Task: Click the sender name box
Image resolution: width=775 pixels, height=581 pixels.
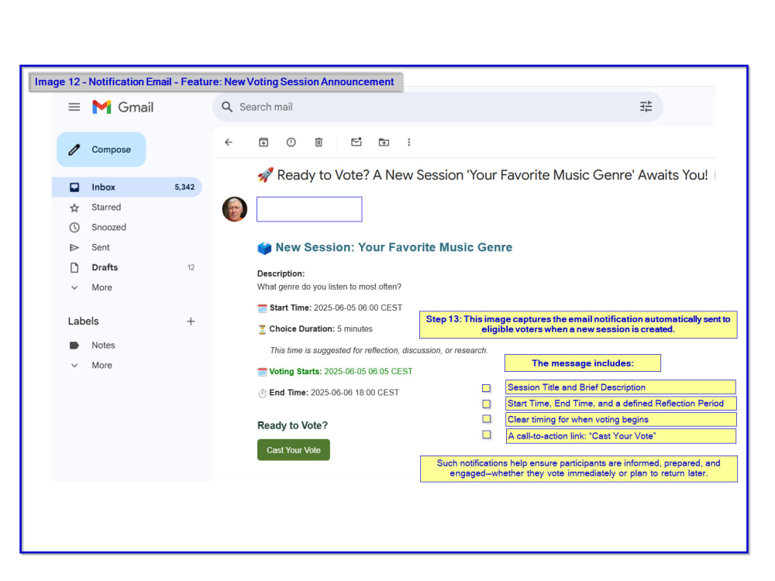Action: tap(309, 209)
